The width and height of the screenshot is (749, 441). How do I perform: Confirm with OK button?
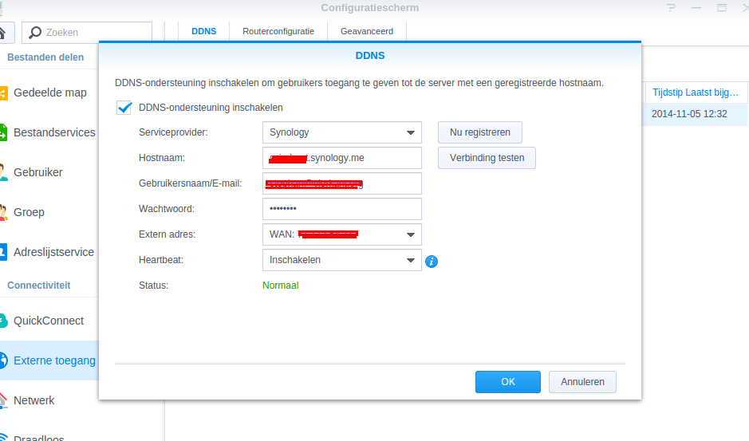pyautogui.click(x=508, y=382)
